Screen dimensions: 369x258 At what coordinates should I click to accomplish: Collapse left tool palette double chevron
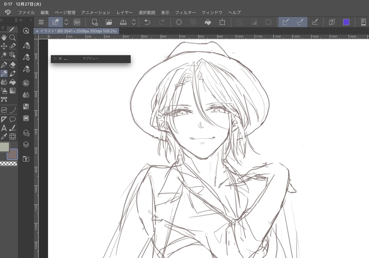point(1,20)
